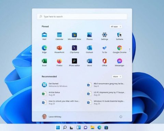Click the Windows Start button on taskbar
The height and width of the screenshot is (131, 164).
click(58, 128)
